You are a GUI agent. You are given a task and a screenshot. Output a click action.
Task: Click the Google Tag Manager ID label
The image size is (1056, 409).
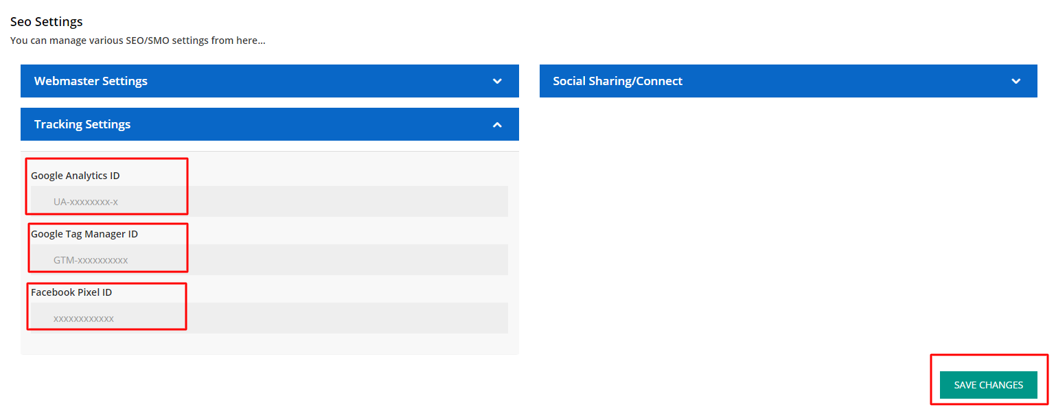coord(84,234)
